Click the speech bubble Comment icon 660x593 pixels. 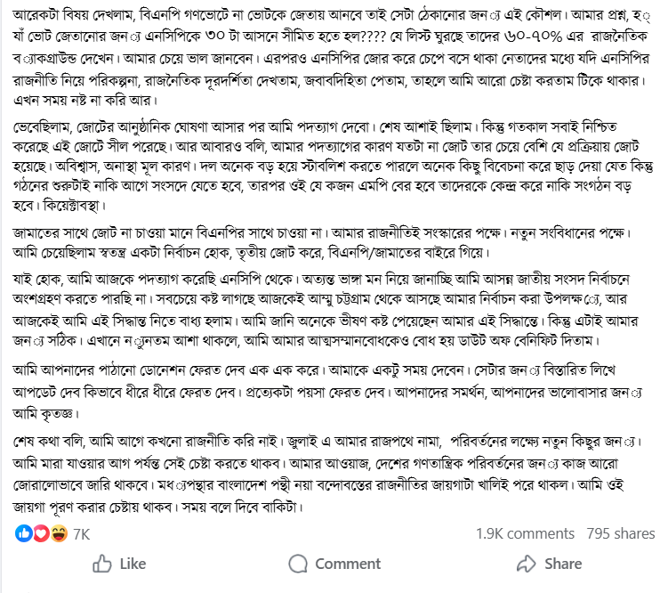coord(300,564)
